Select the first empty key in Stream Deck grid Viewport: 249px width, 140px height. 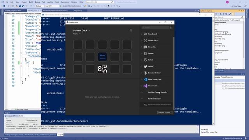pos(78,44)
